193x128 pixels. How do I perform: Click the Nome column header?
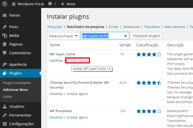(55, 45)
